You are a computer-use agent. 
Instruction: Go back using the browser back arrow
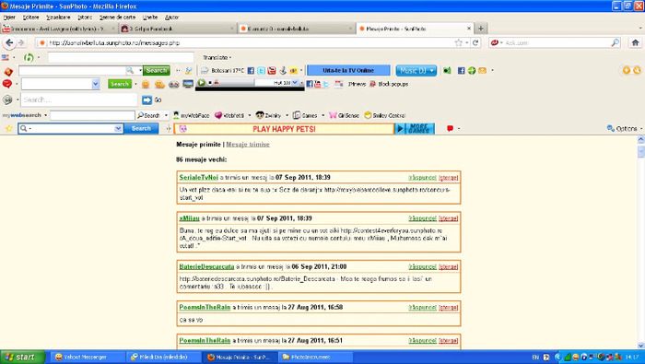point(9,42)
